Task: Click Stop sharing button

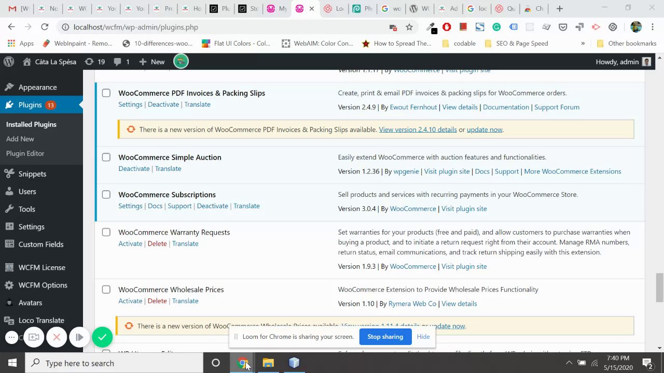Action: [385, 337]
